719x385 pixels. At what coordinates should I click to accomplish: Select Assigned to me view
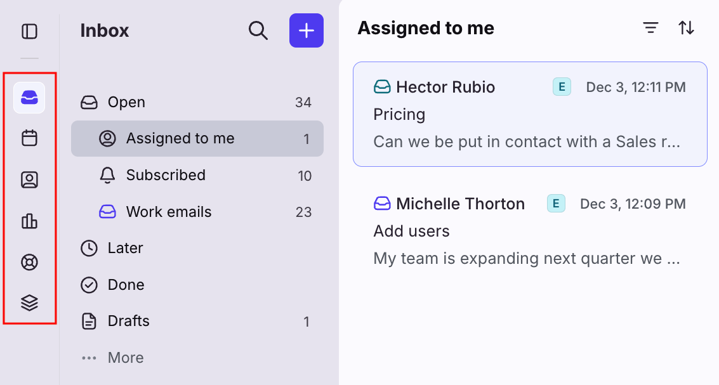click(180, 138)
